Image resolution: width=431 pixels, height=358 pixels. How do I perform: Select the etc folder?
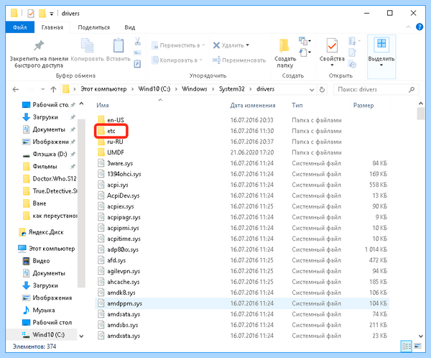(111, 131)
